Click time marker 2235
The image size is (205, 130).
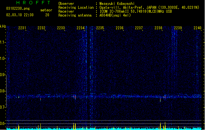click(100, 28)
